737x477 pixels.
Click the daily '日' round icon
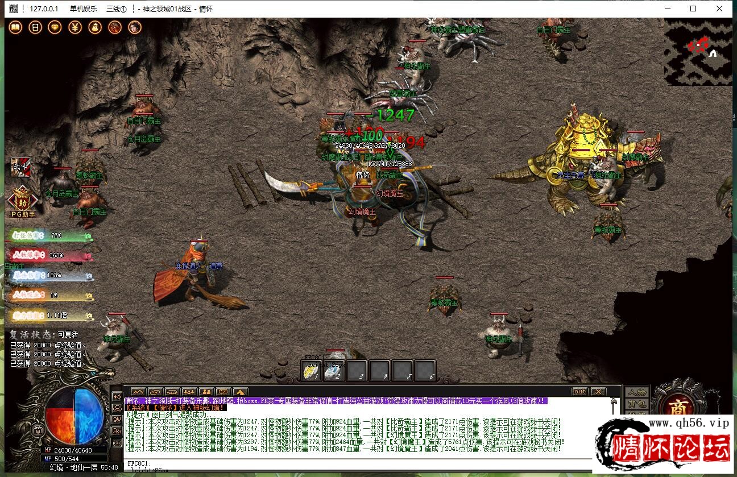(x=35, y=27)
